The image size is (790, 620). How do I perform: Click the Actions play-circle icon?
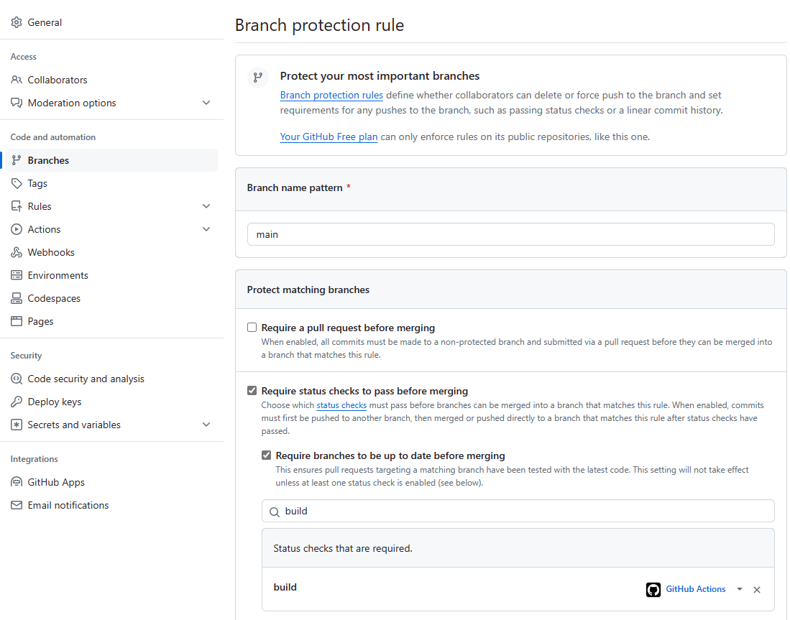[x=17, y=229]
